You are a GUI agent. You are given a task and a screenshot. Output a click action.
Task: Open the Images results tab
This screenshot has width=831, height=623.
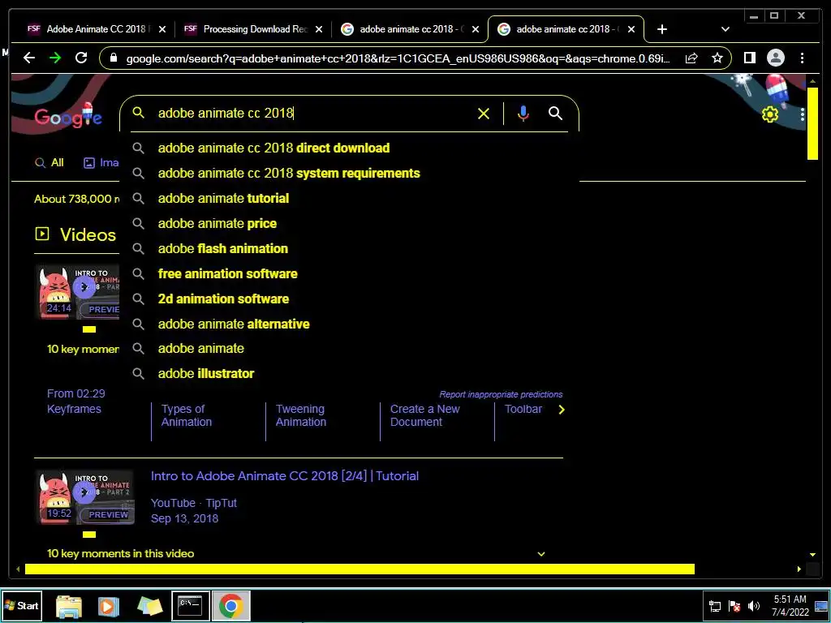click(x=101, y=162)
